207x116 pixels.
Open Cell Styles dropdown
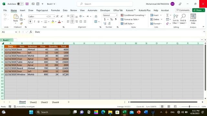coord(127,24)
